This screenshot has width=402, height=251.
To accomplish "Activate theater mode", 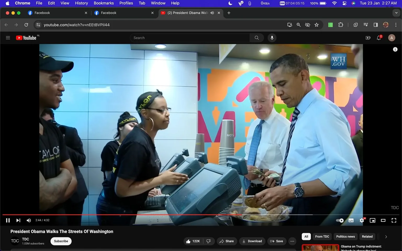I will click(383, 220).
